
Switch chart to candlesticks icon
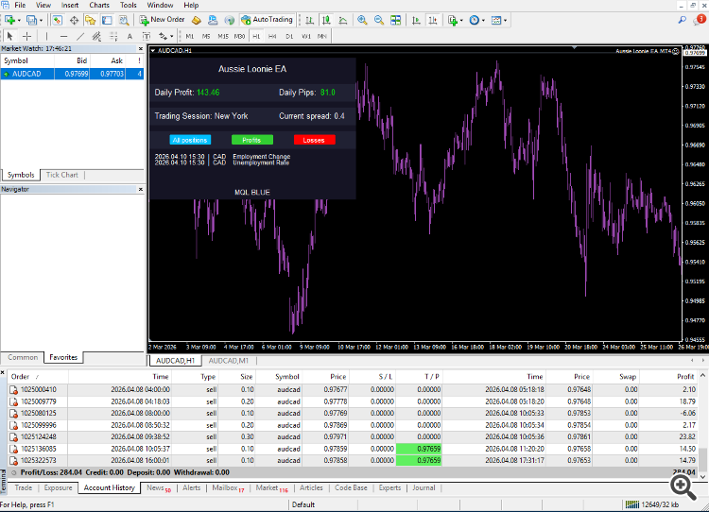coord(326,20)
